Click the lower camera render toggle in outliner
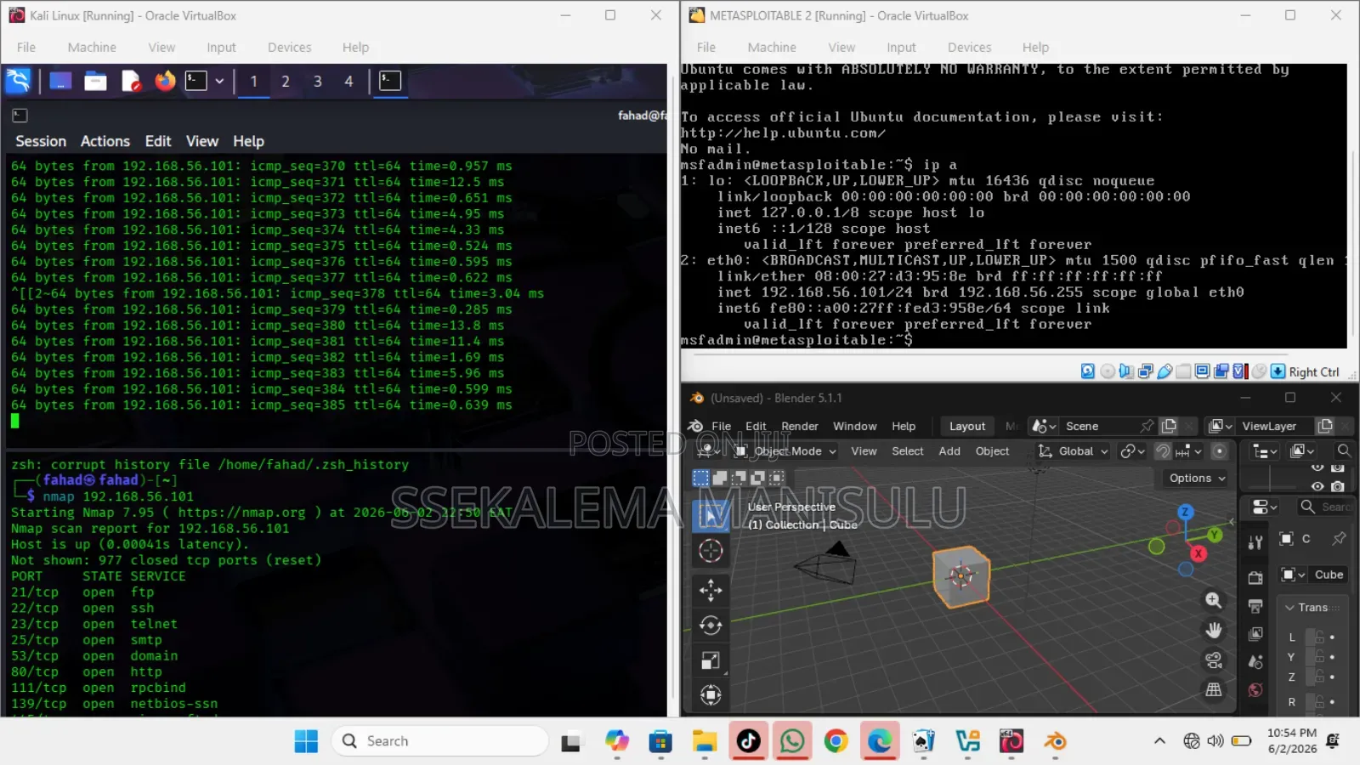Screen dimensions: 1360x765 (x=1337, y=486)
